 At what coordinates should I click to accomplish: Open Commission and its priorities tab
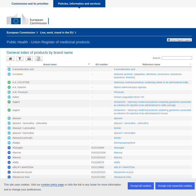coord(30,4)
